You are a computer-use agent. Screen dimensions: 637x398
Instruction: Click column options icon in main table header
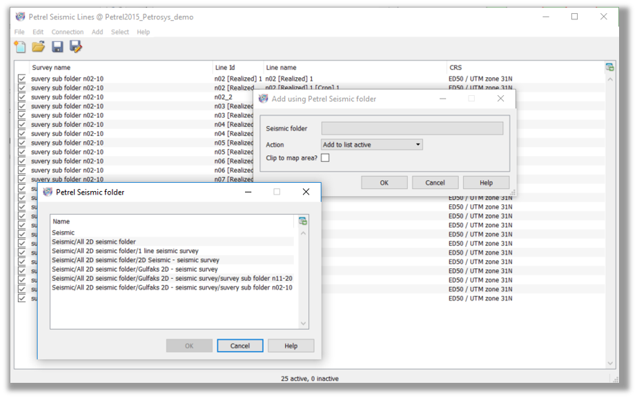tap(609, 67)
